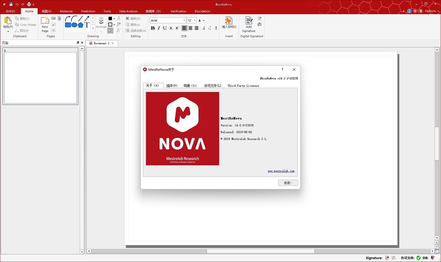Enable left text alignment
The height and width of the screenshot is (262, 441).
pos(184,28)
